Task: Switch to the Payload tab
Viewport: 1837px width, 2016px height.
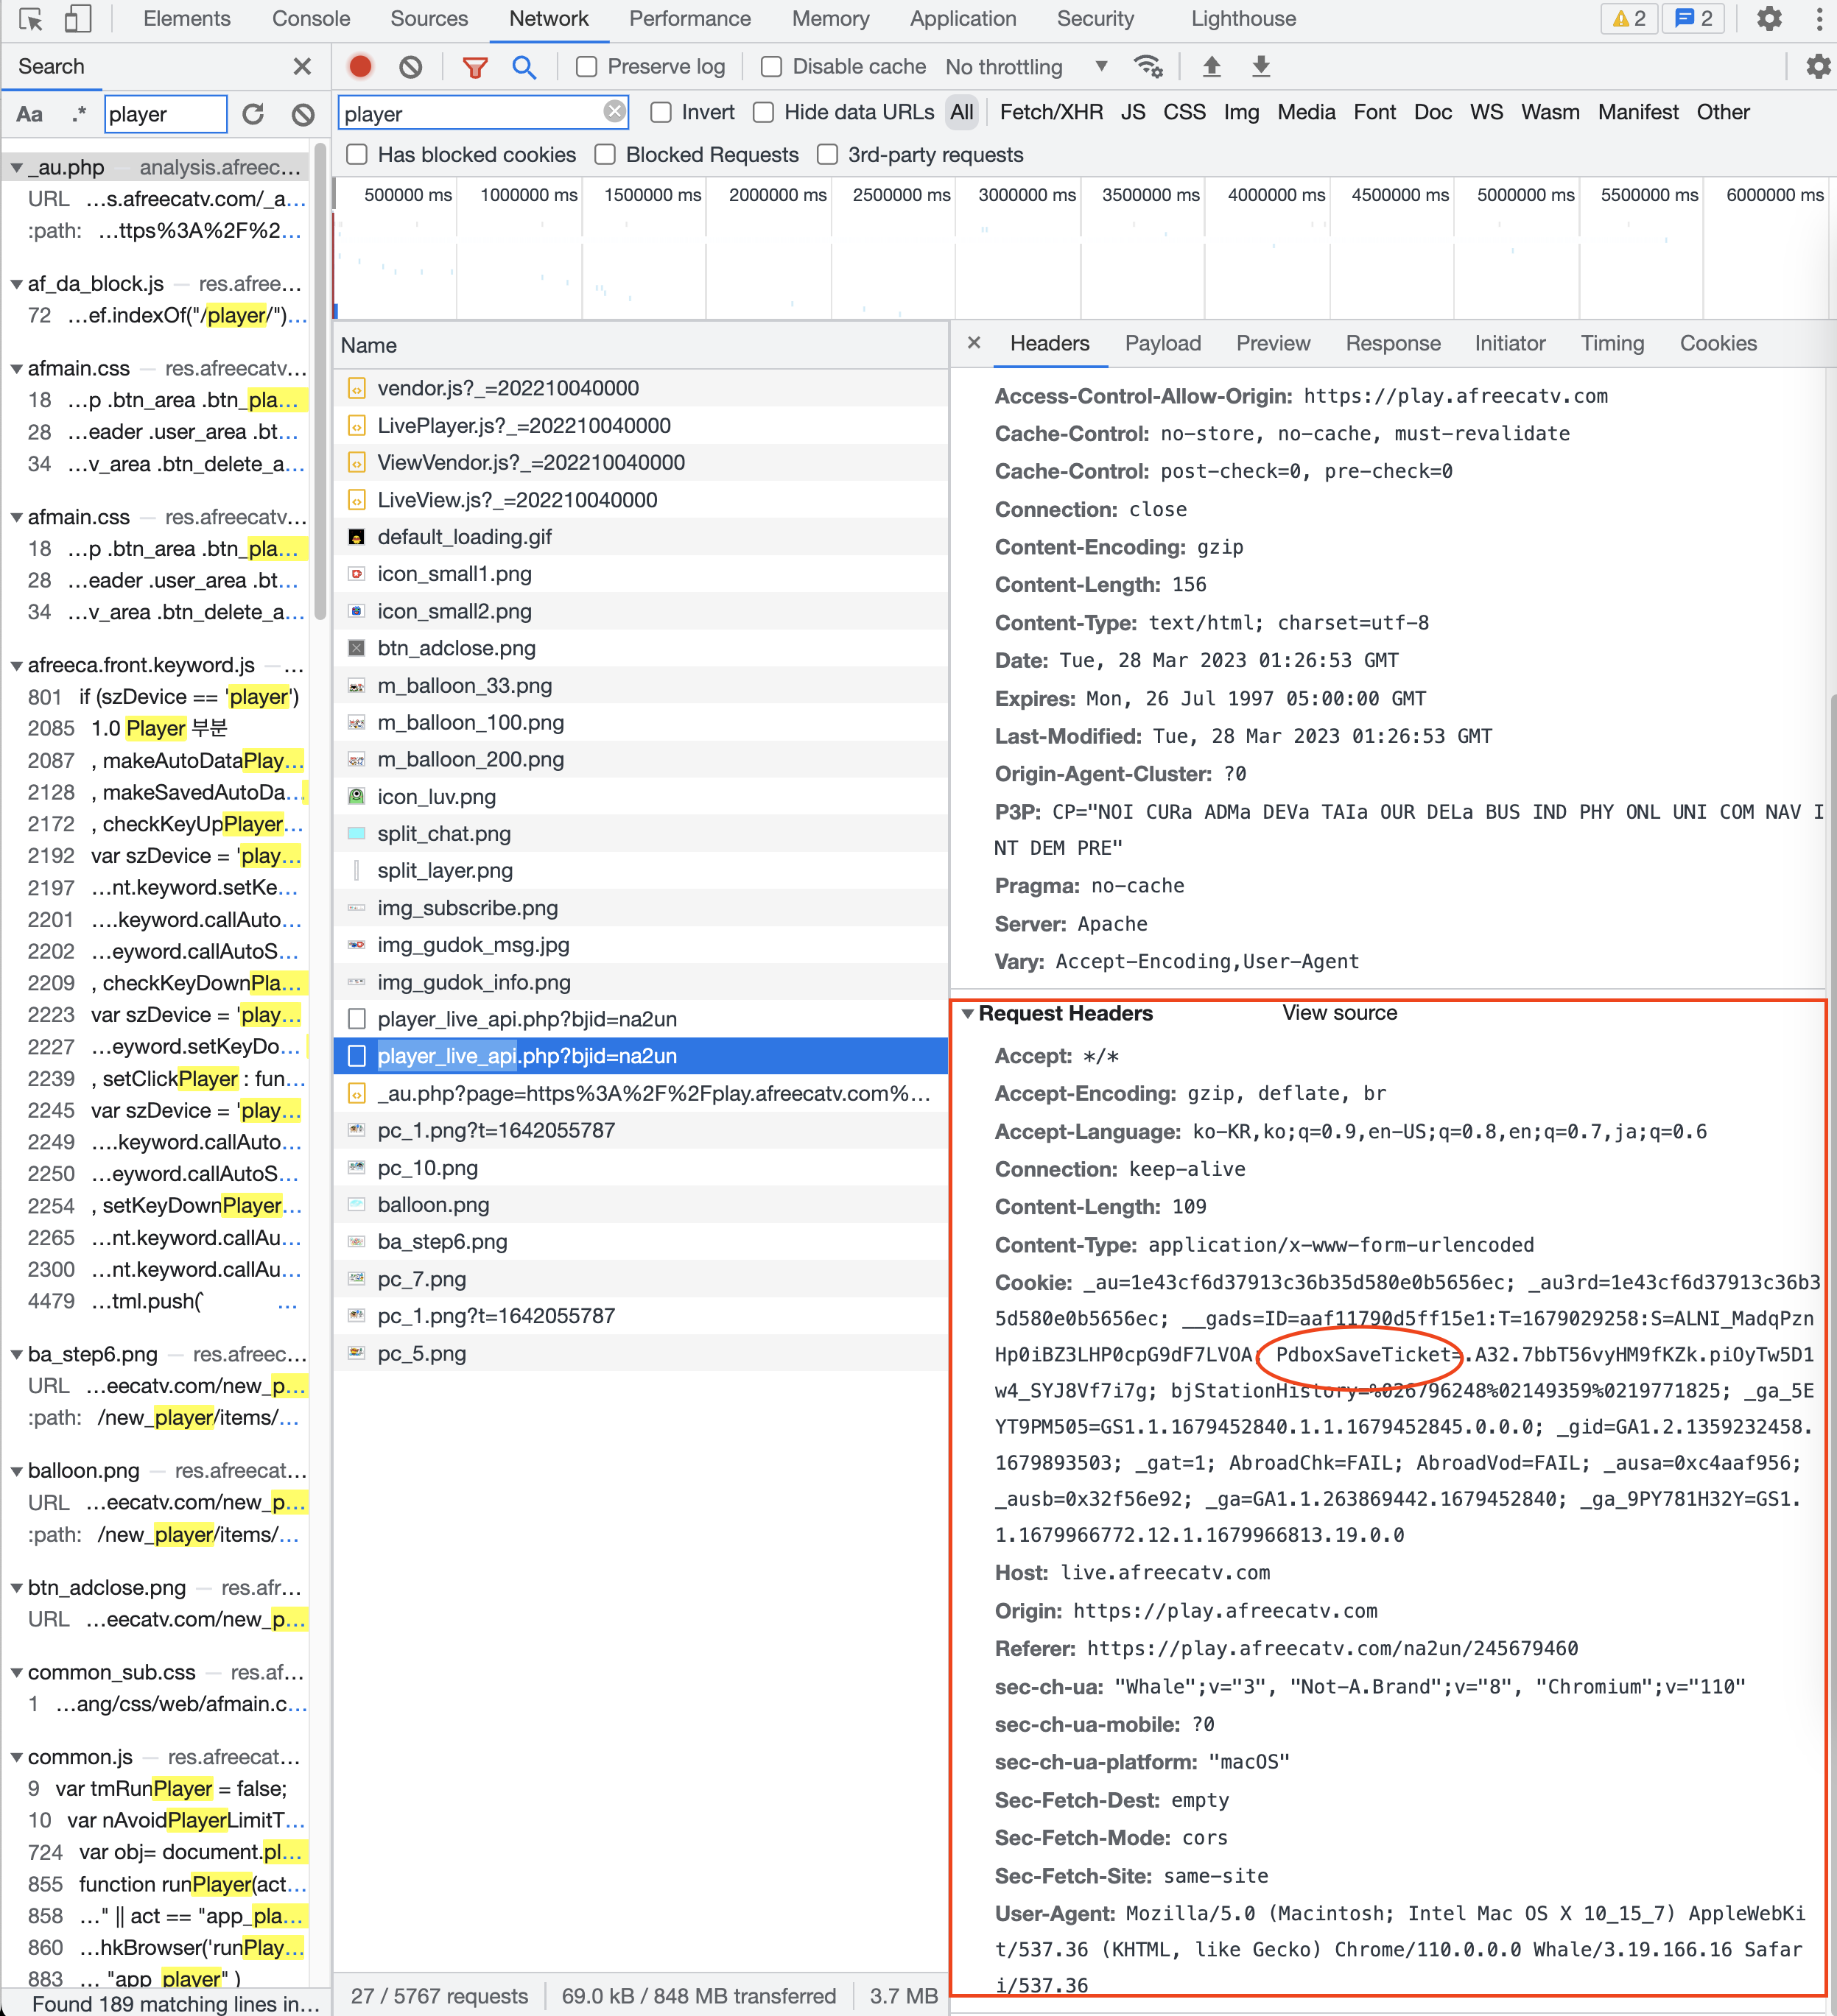Action: tap(1162, 344)
